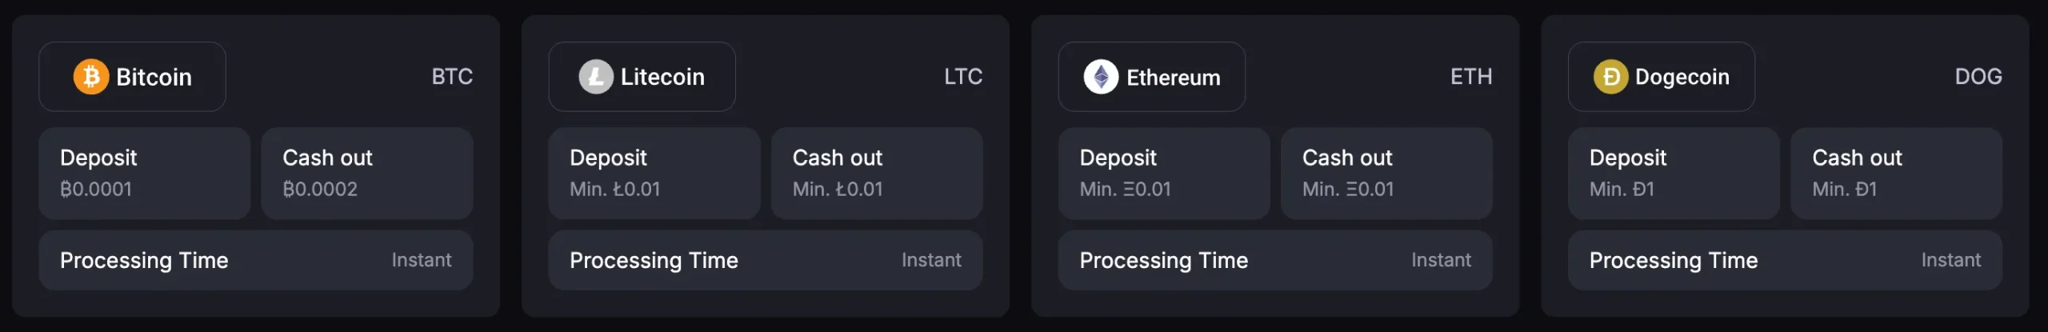Click the grey Litecoin logo icon

pyautogui.click(x=596, y=77)
